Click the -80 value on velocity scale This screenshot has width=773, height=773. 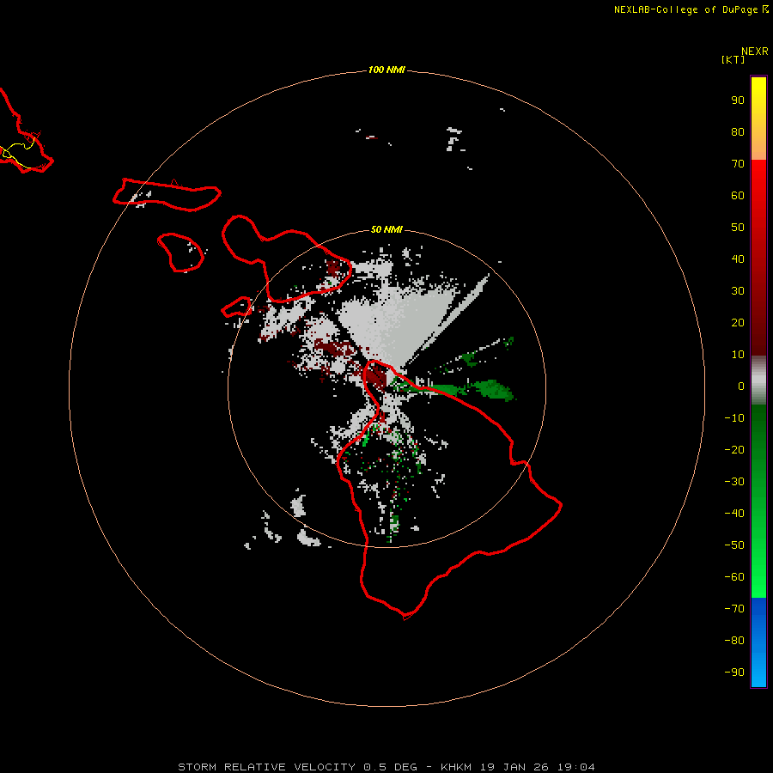[x=734, y=641]
